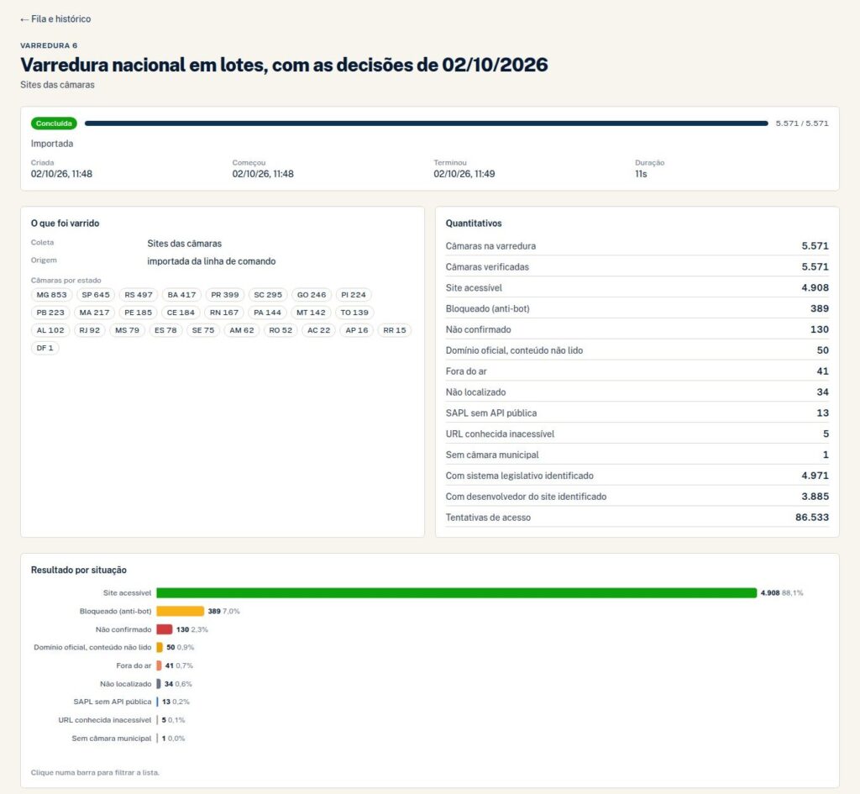Click the Concluída status badge
The width and height of the screenshot is (860, 794).
tap(54, 124)
